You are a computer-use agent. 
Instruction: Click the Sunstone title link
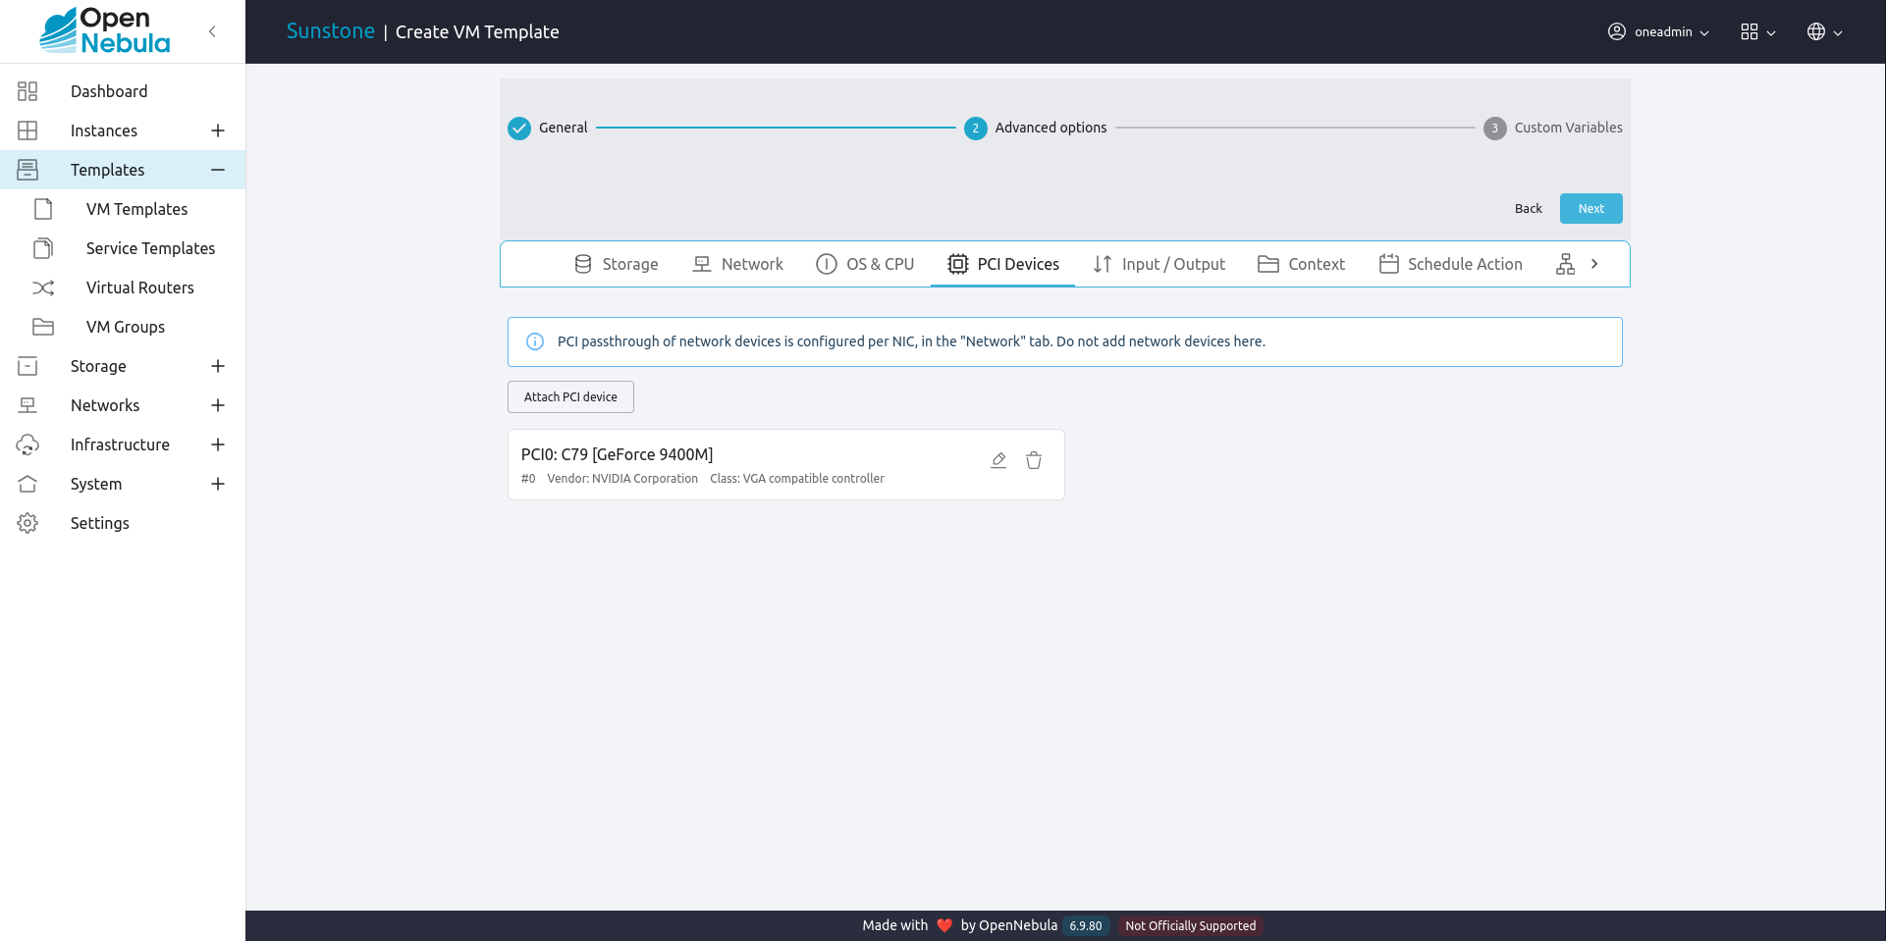point(330,31)
